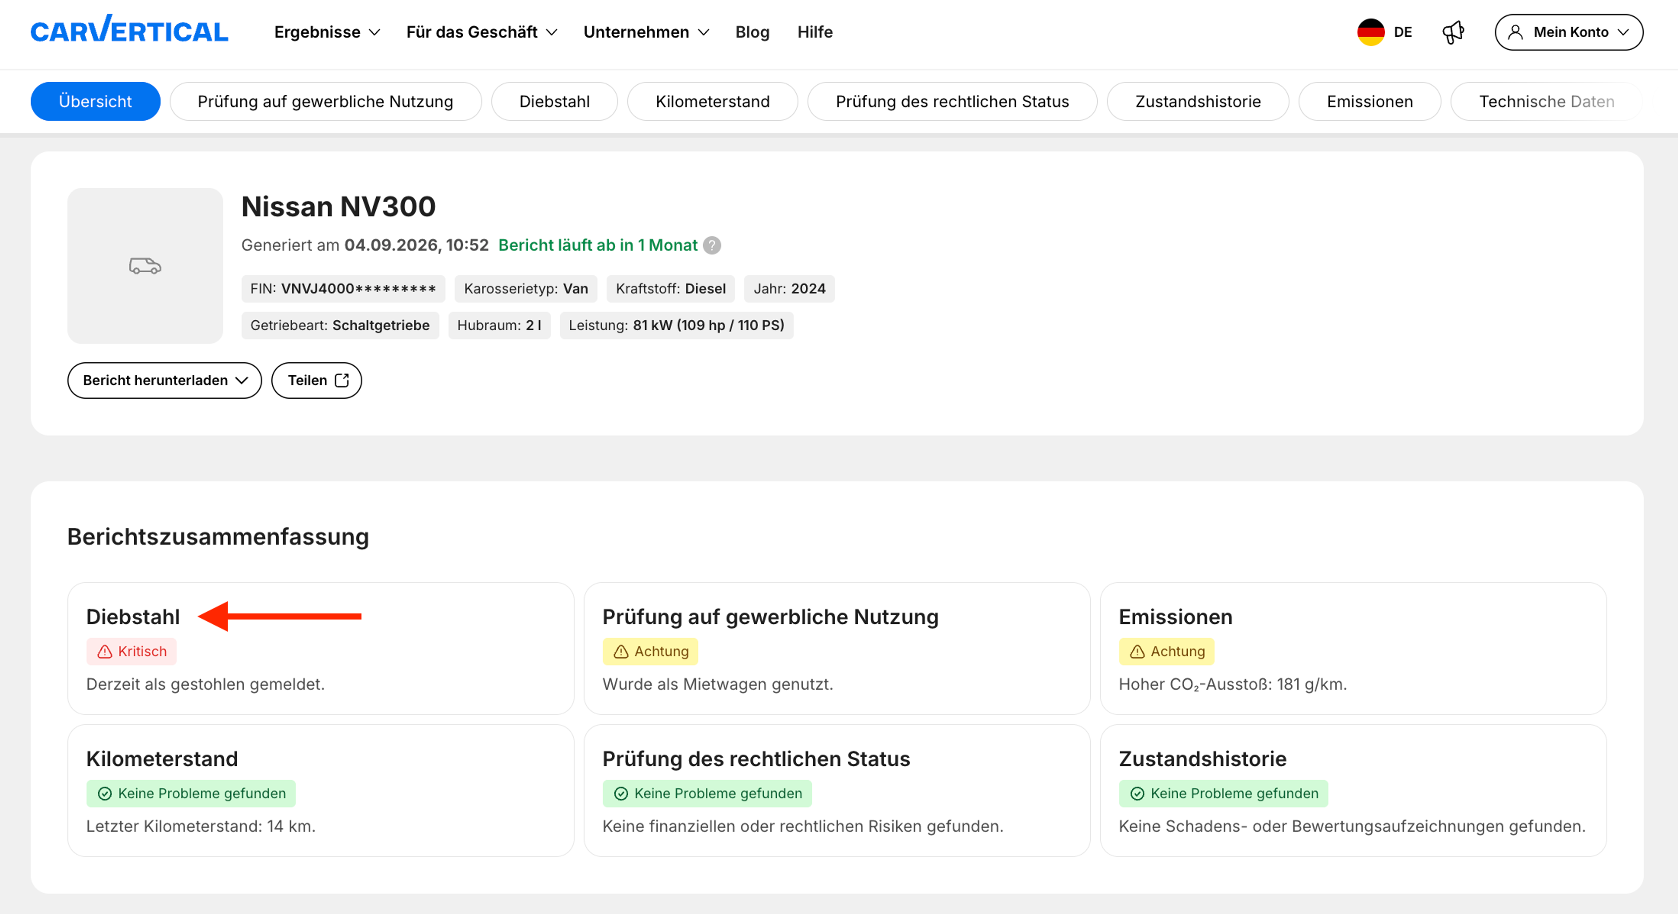The height and width of the screenshot is (914, 1678).
Task: Click the green check icon under Kilometerstand
Action: point(104,793)
